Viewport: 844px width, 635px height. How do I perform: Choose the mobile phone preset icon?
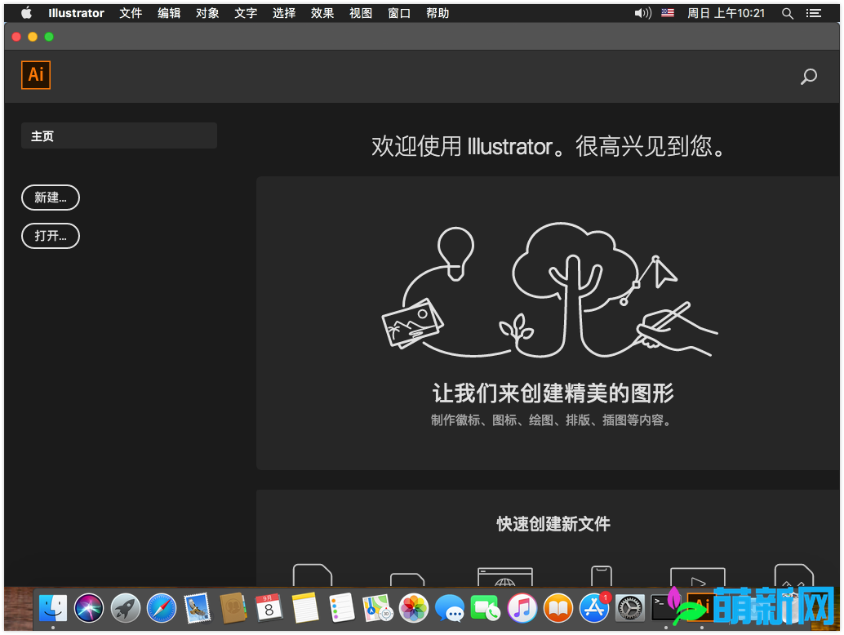[602, 575]
